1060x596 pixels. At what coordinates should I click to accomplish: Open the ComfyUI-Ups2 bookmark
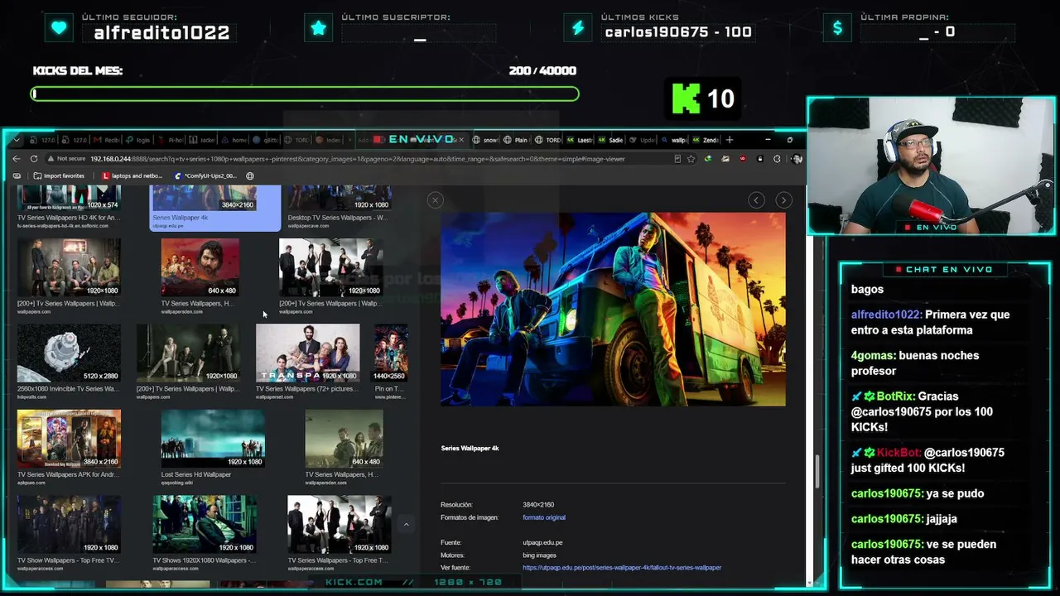pyautogui.click(x=205, y=175)
